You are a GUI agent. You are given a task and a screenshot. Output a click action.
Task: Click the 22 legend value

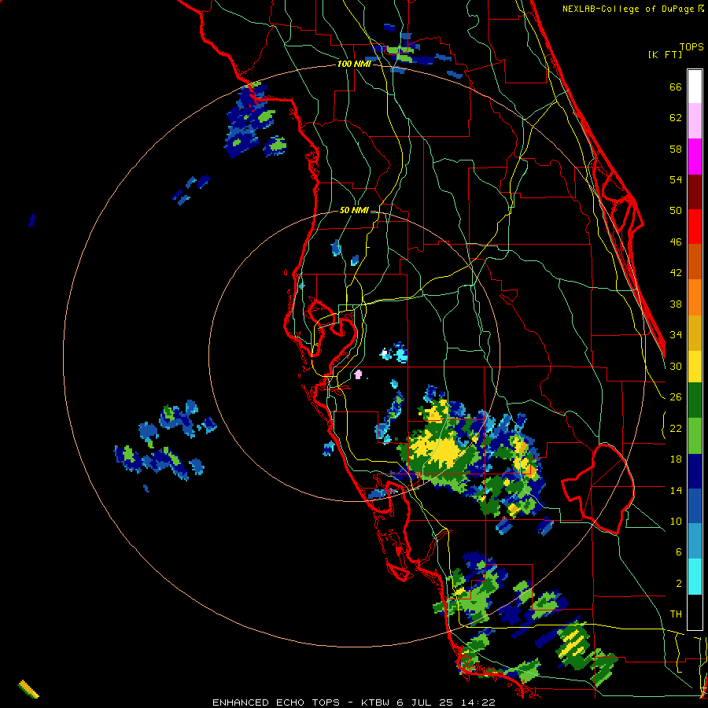pyautogui.click(x=676, y=428)
